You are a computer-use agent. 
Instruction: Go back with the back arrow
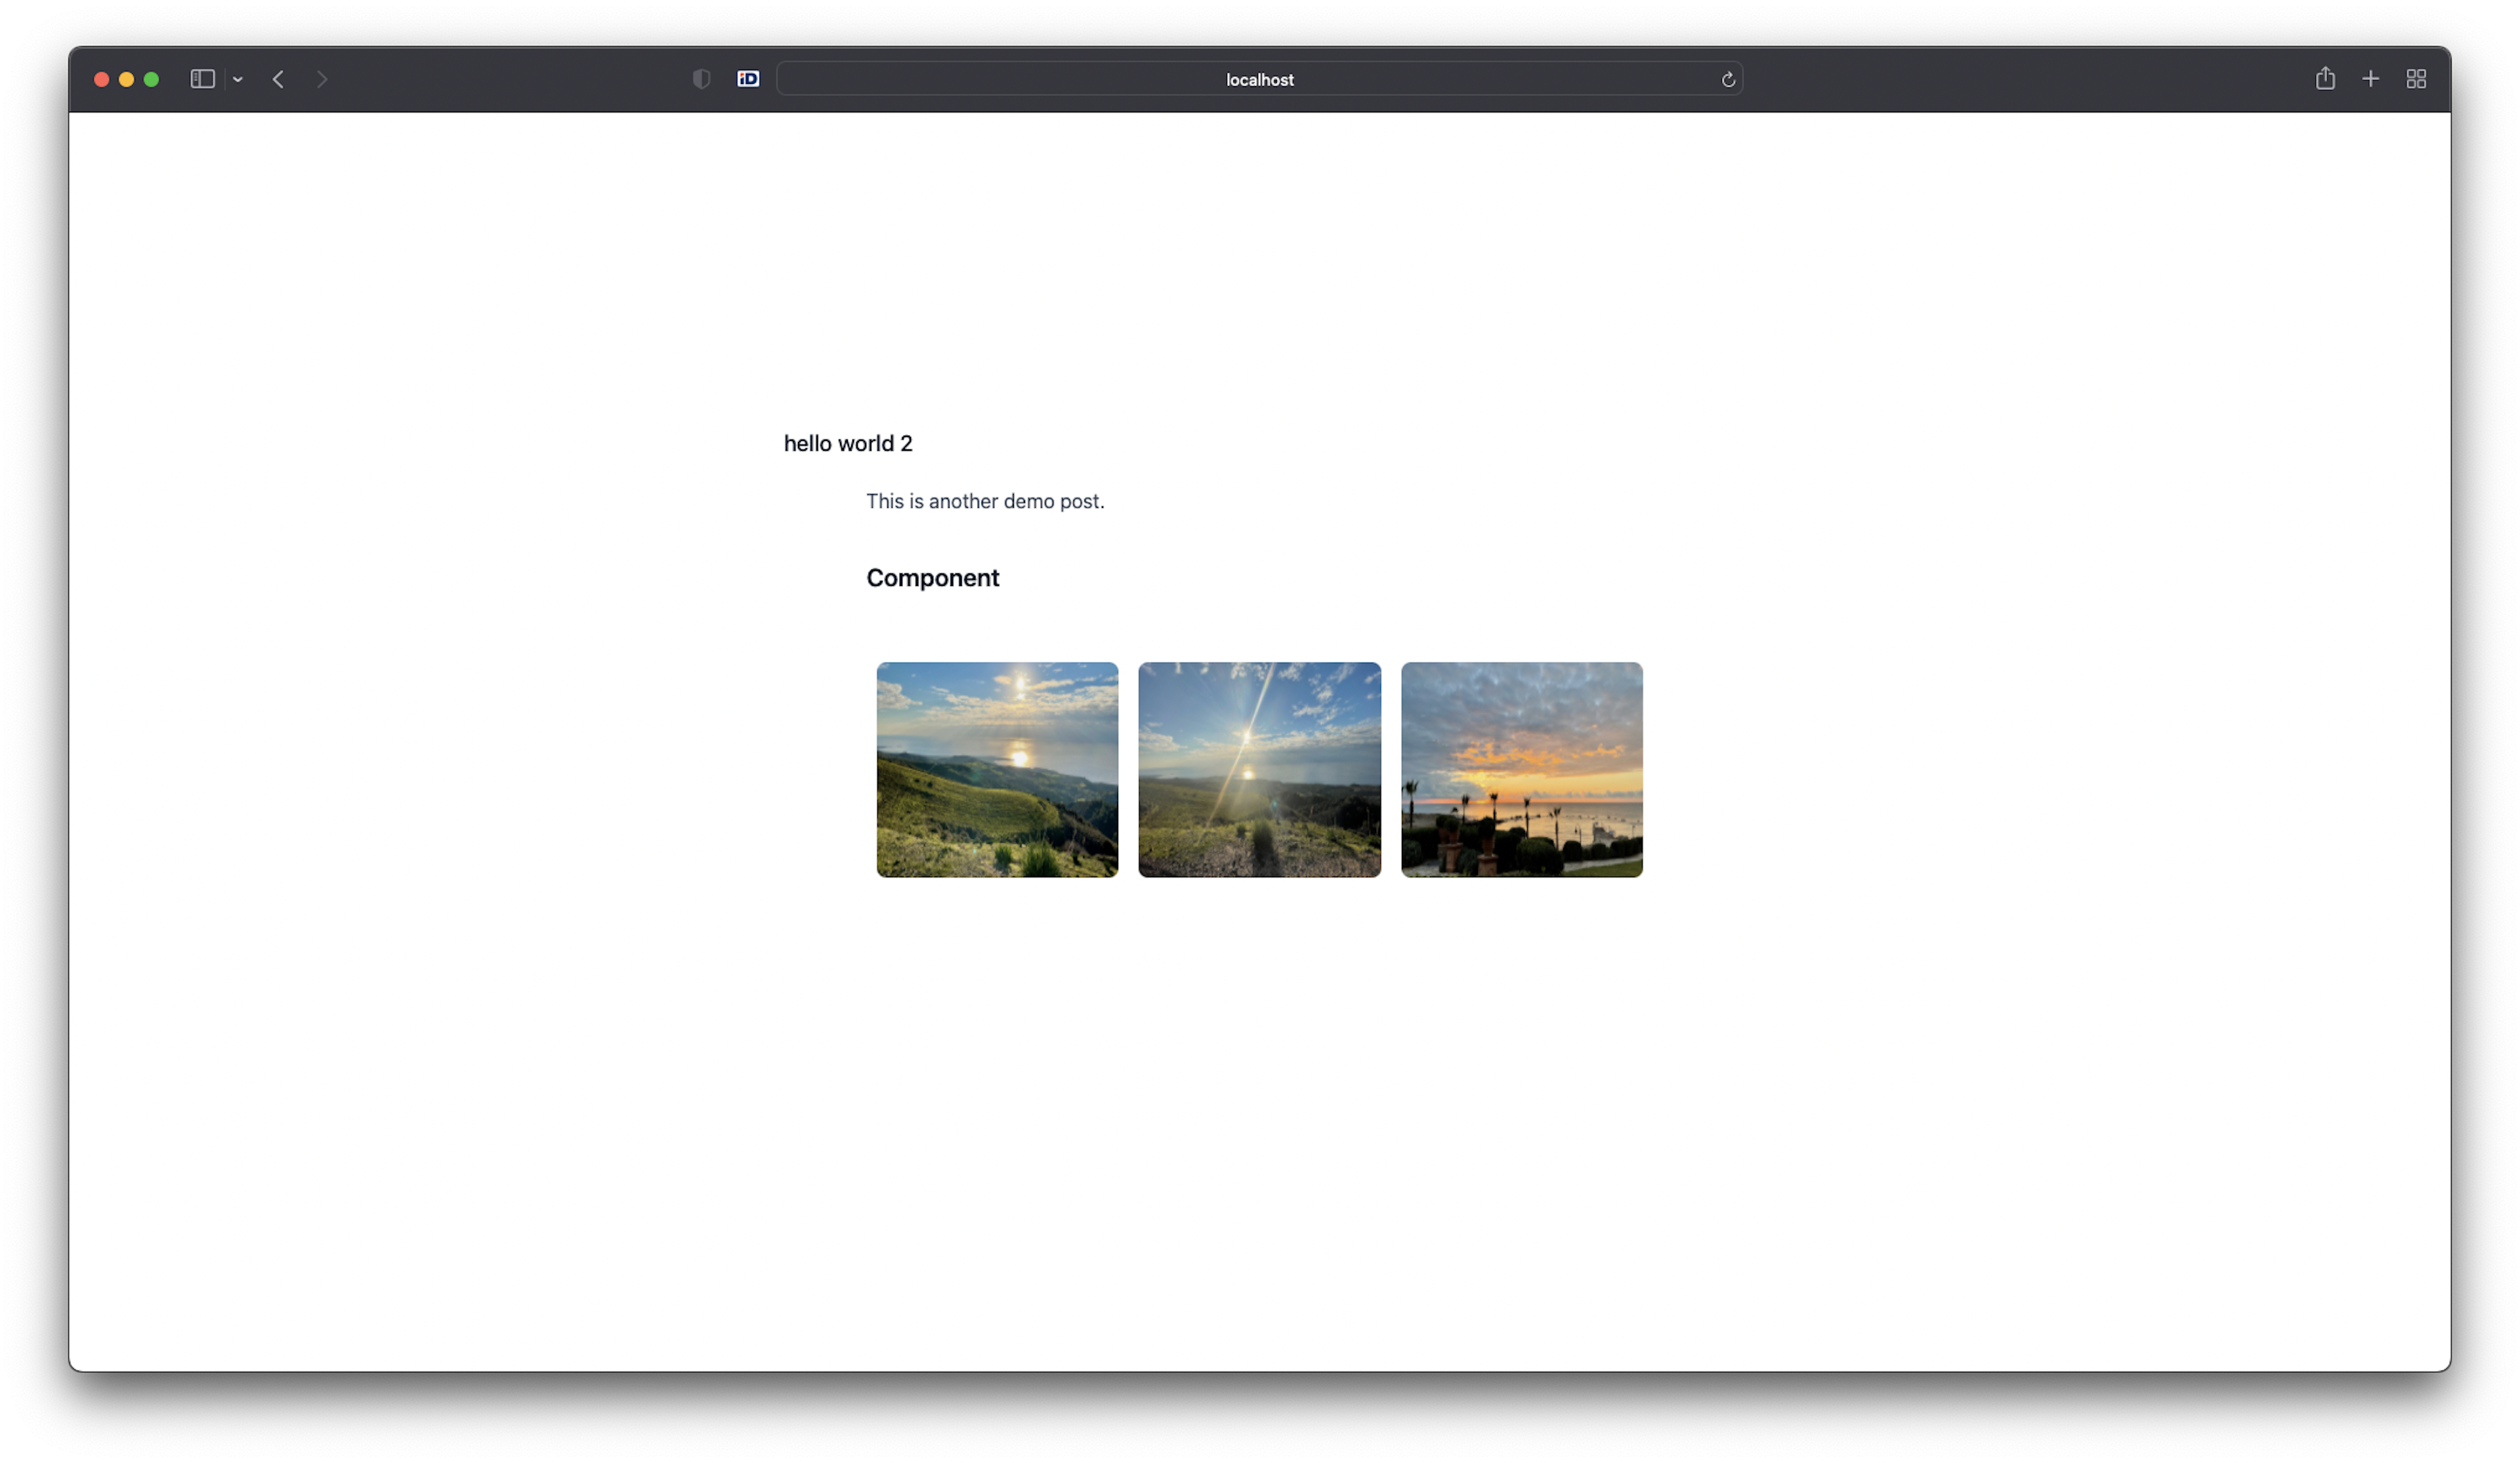pyautogui.click(x=278, y=79)
